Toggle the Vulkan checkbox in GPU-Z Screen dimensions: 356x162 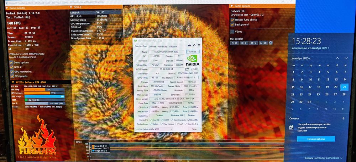pos(151,124)
